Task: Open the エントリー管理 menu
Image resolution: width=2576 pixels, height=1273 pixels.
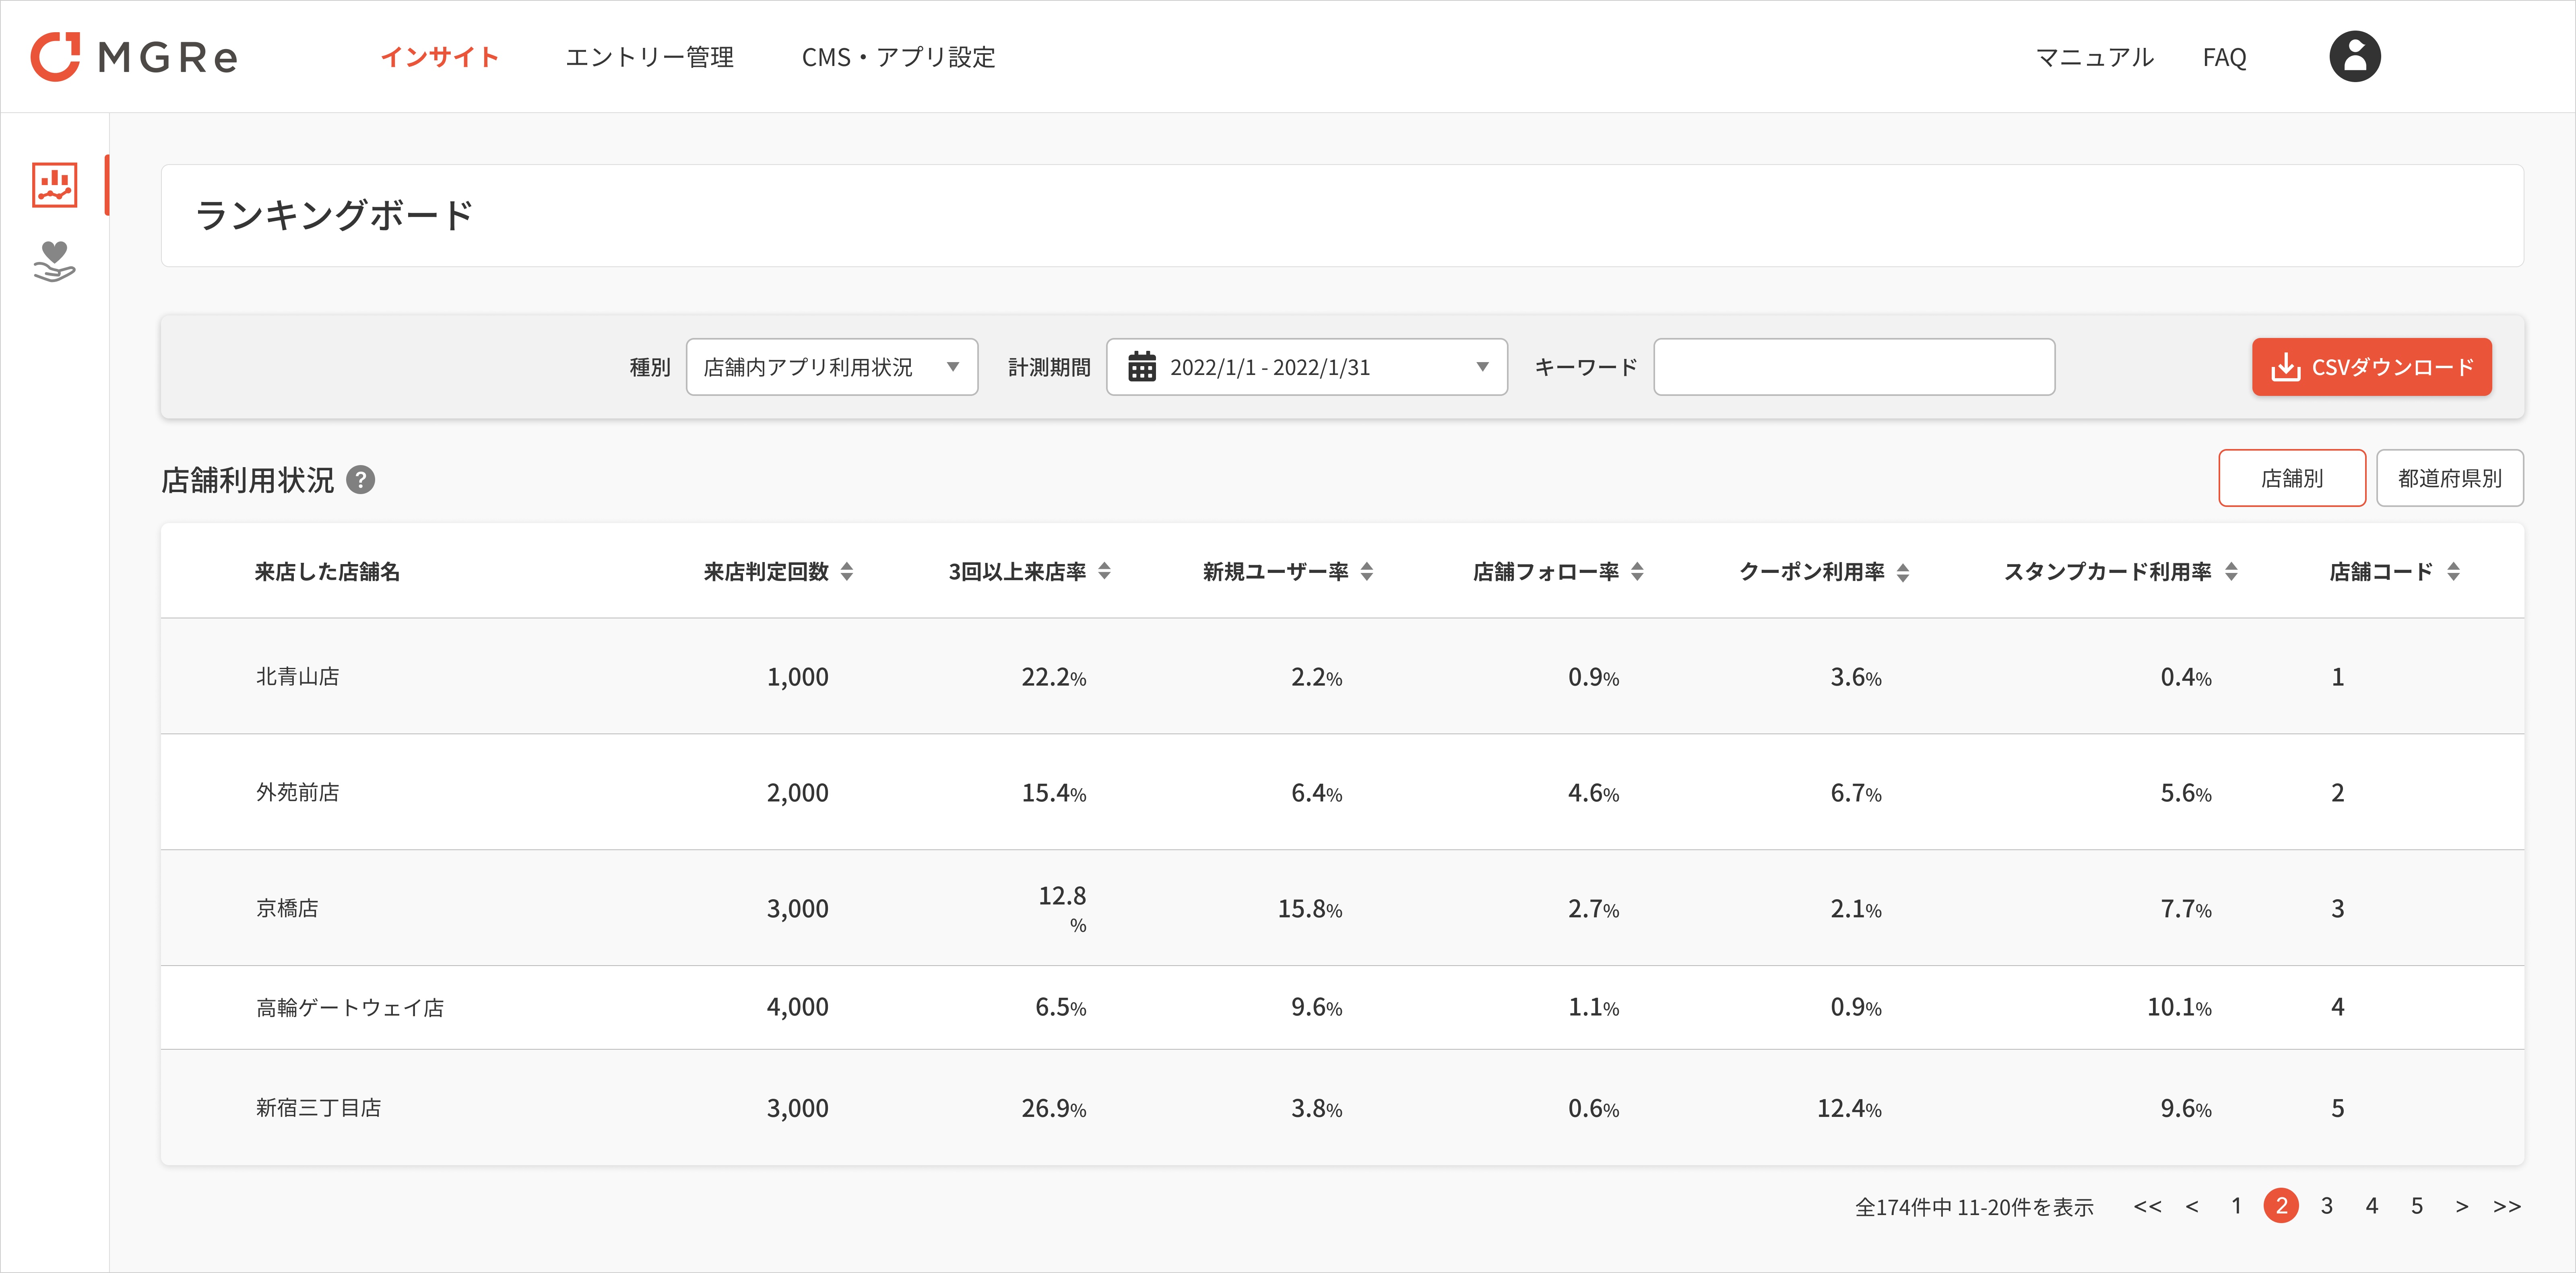Action: point(650,57)
